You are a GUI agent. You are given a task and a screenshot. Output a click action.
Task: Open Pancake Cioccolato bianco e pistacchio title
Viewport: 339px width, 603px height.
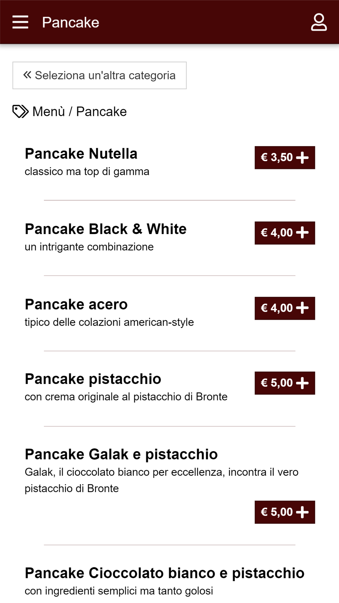[165, 573]
